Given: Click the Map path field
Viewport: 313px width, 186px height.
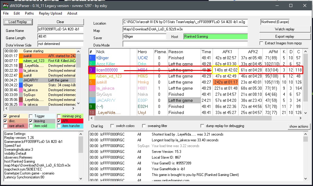Looking at the screenshot, I should coord(185,29).
